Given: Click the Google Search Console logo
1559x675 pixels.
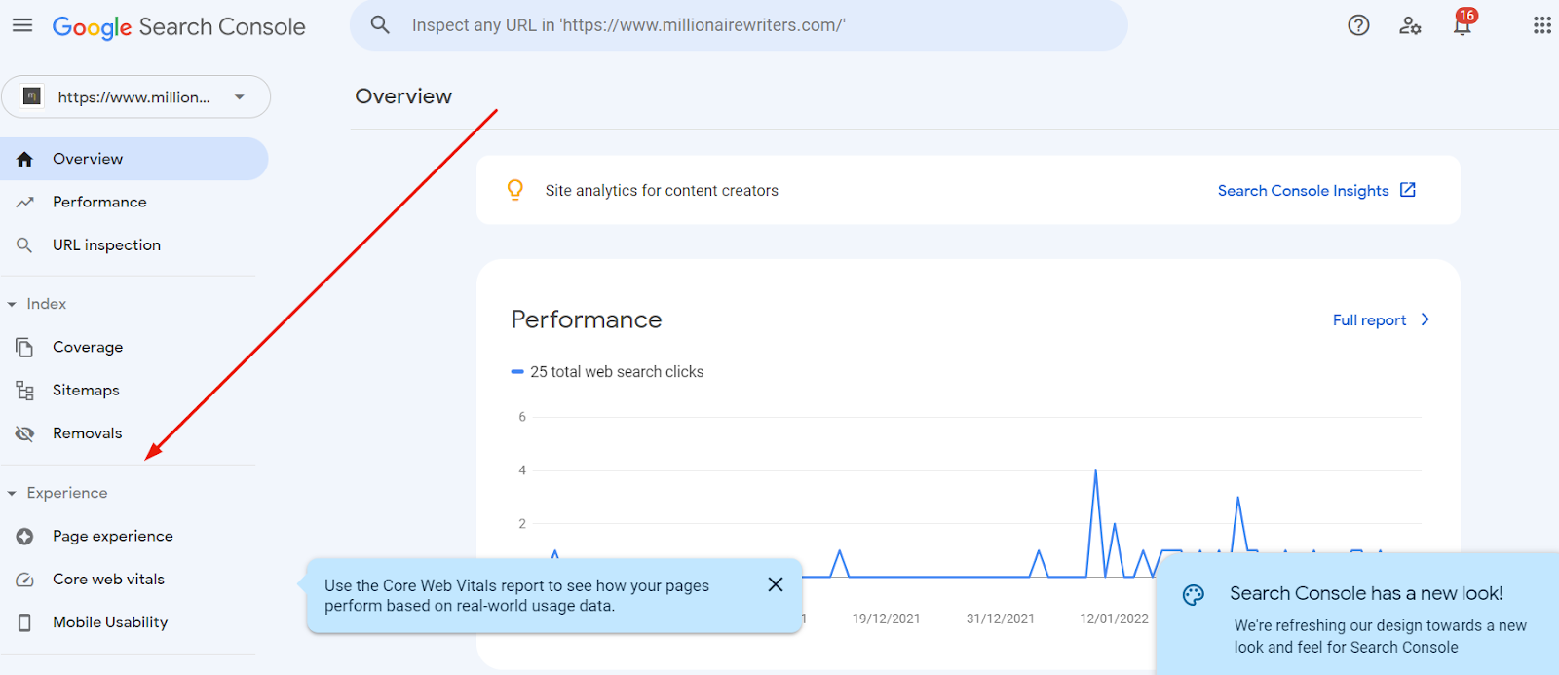Looking at the screenshot, I should 178,27.
